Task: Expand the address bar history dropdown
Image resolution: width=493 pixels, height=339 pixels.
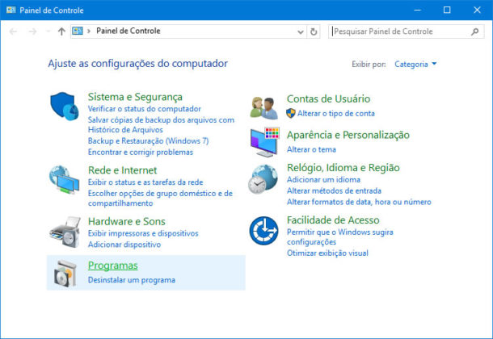Action: click(x=301, y=31)
